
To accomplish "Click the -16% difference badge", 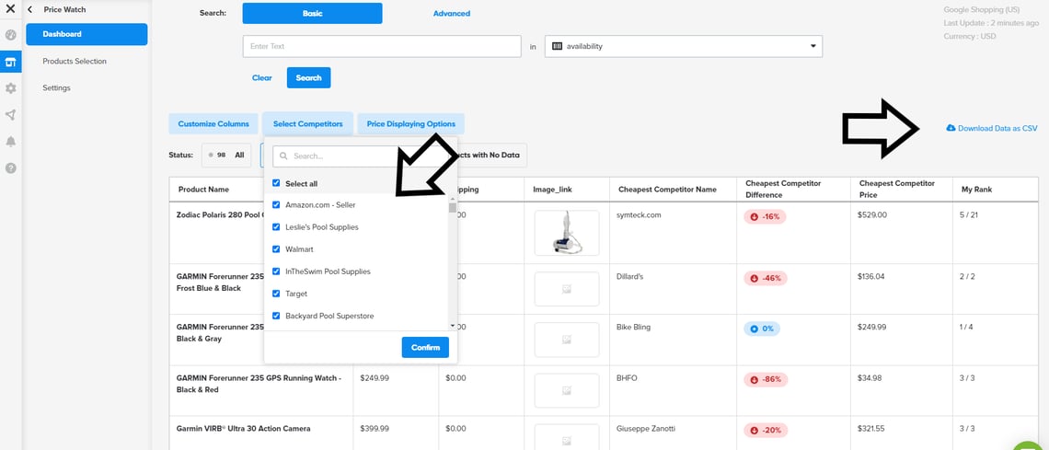I will pyautogui.click(x=766, y=216).
